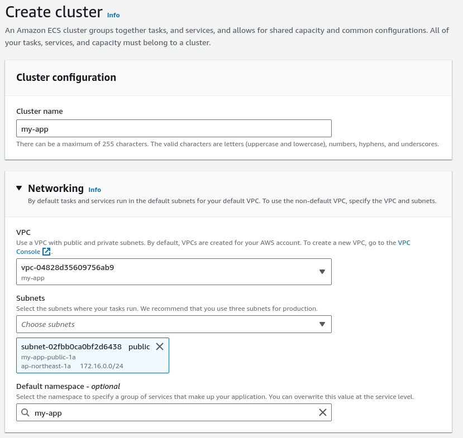Clear the my-app namespace value

pyautogui.click(x=323, y=412)
